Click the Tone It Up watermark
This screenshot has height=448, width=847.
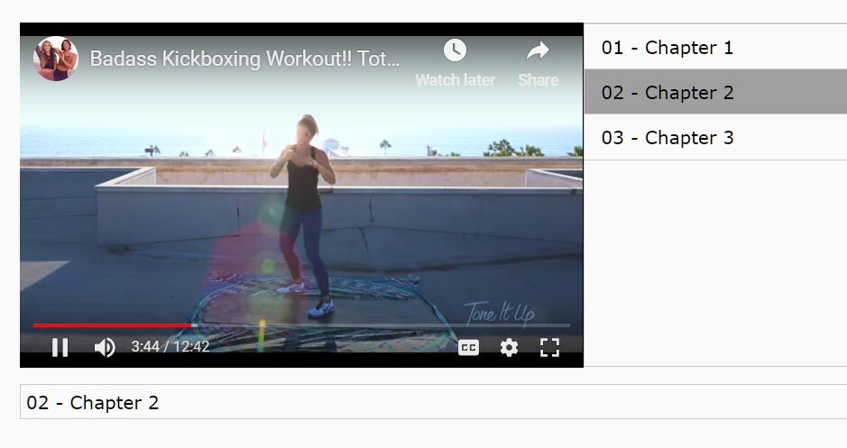pos(500,314)
